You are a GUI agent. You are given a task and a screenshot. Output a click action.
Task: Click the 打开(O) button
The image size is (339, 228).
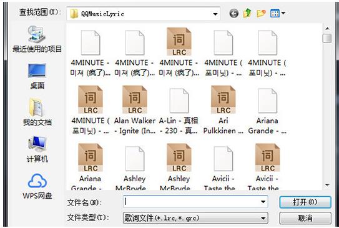[305, 202]
